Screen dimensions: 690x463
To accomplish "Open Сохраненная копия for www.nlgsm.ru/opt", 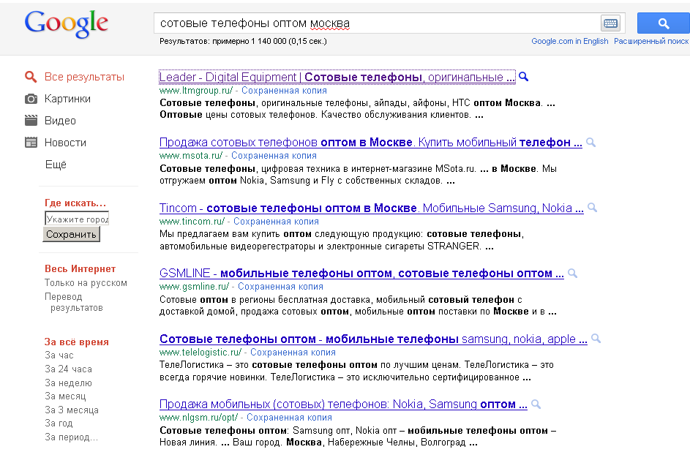I will click(x=289, y=417).
